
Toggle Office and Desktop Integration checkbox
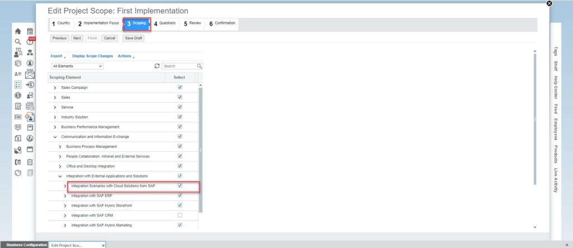(180, 166)
